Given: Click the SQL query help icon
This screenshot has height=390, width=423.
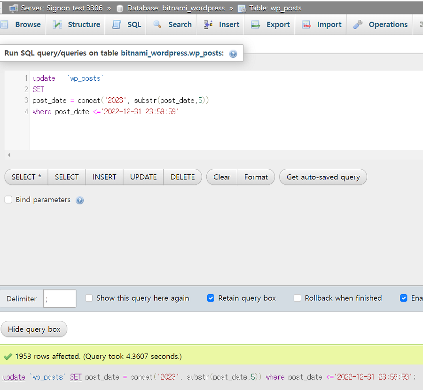Looking at the screenshot, I should tap(233, 54).
